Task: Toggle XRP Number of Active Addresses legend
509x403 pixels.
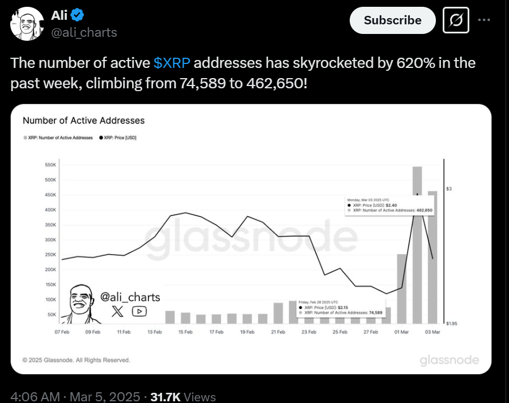Action: click(x=58, y=138)
